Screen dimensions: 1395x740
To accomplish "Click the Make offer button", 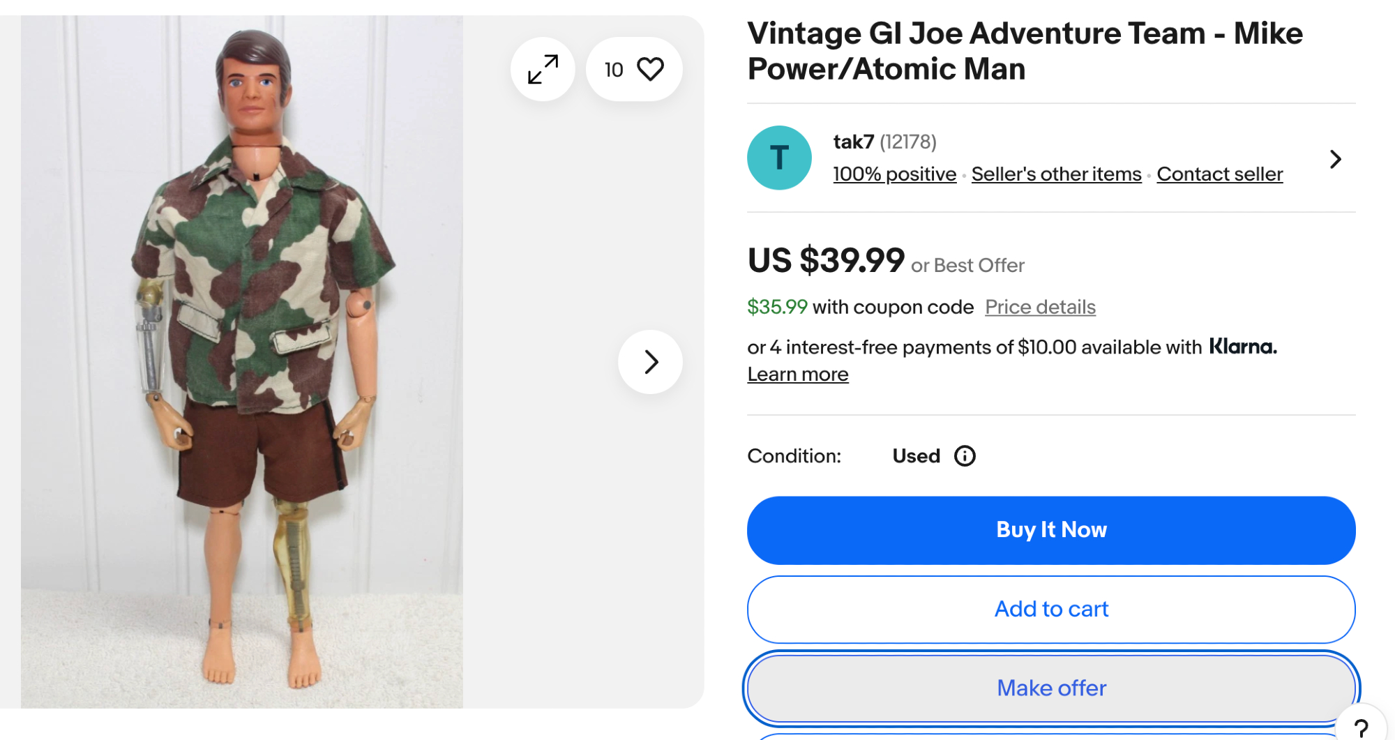I will 1051,688.
